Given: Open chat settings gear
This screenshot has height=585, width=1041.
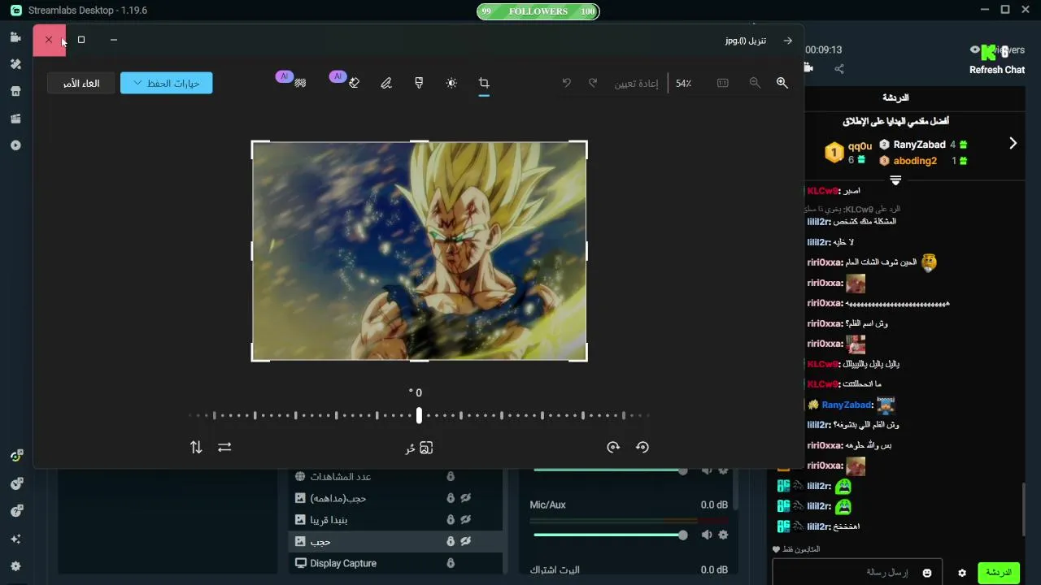Looking at the screenshot, I should point(962,573).
